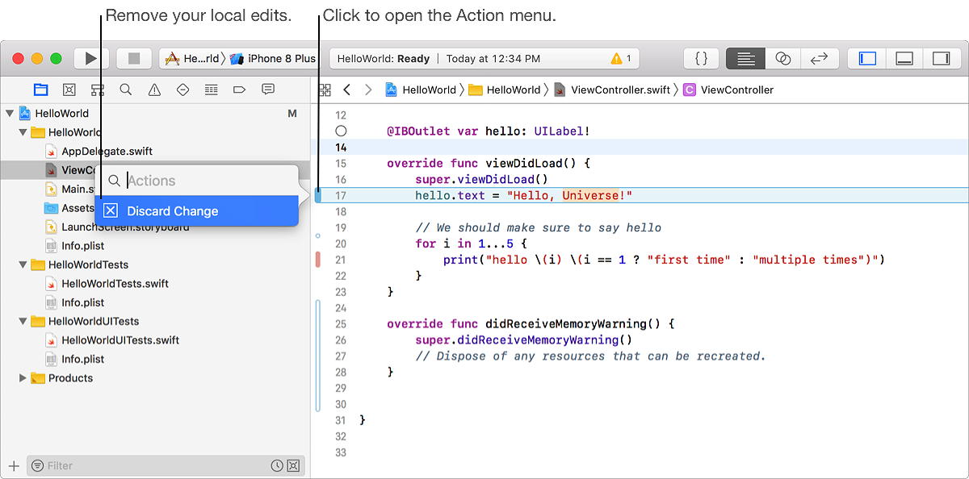
Task: Click line number 20 in the gutter
Action: click(340, 244)
